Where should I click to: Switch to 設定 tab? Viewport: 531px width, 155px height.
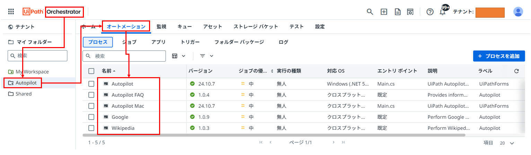(x=320, y=27)
